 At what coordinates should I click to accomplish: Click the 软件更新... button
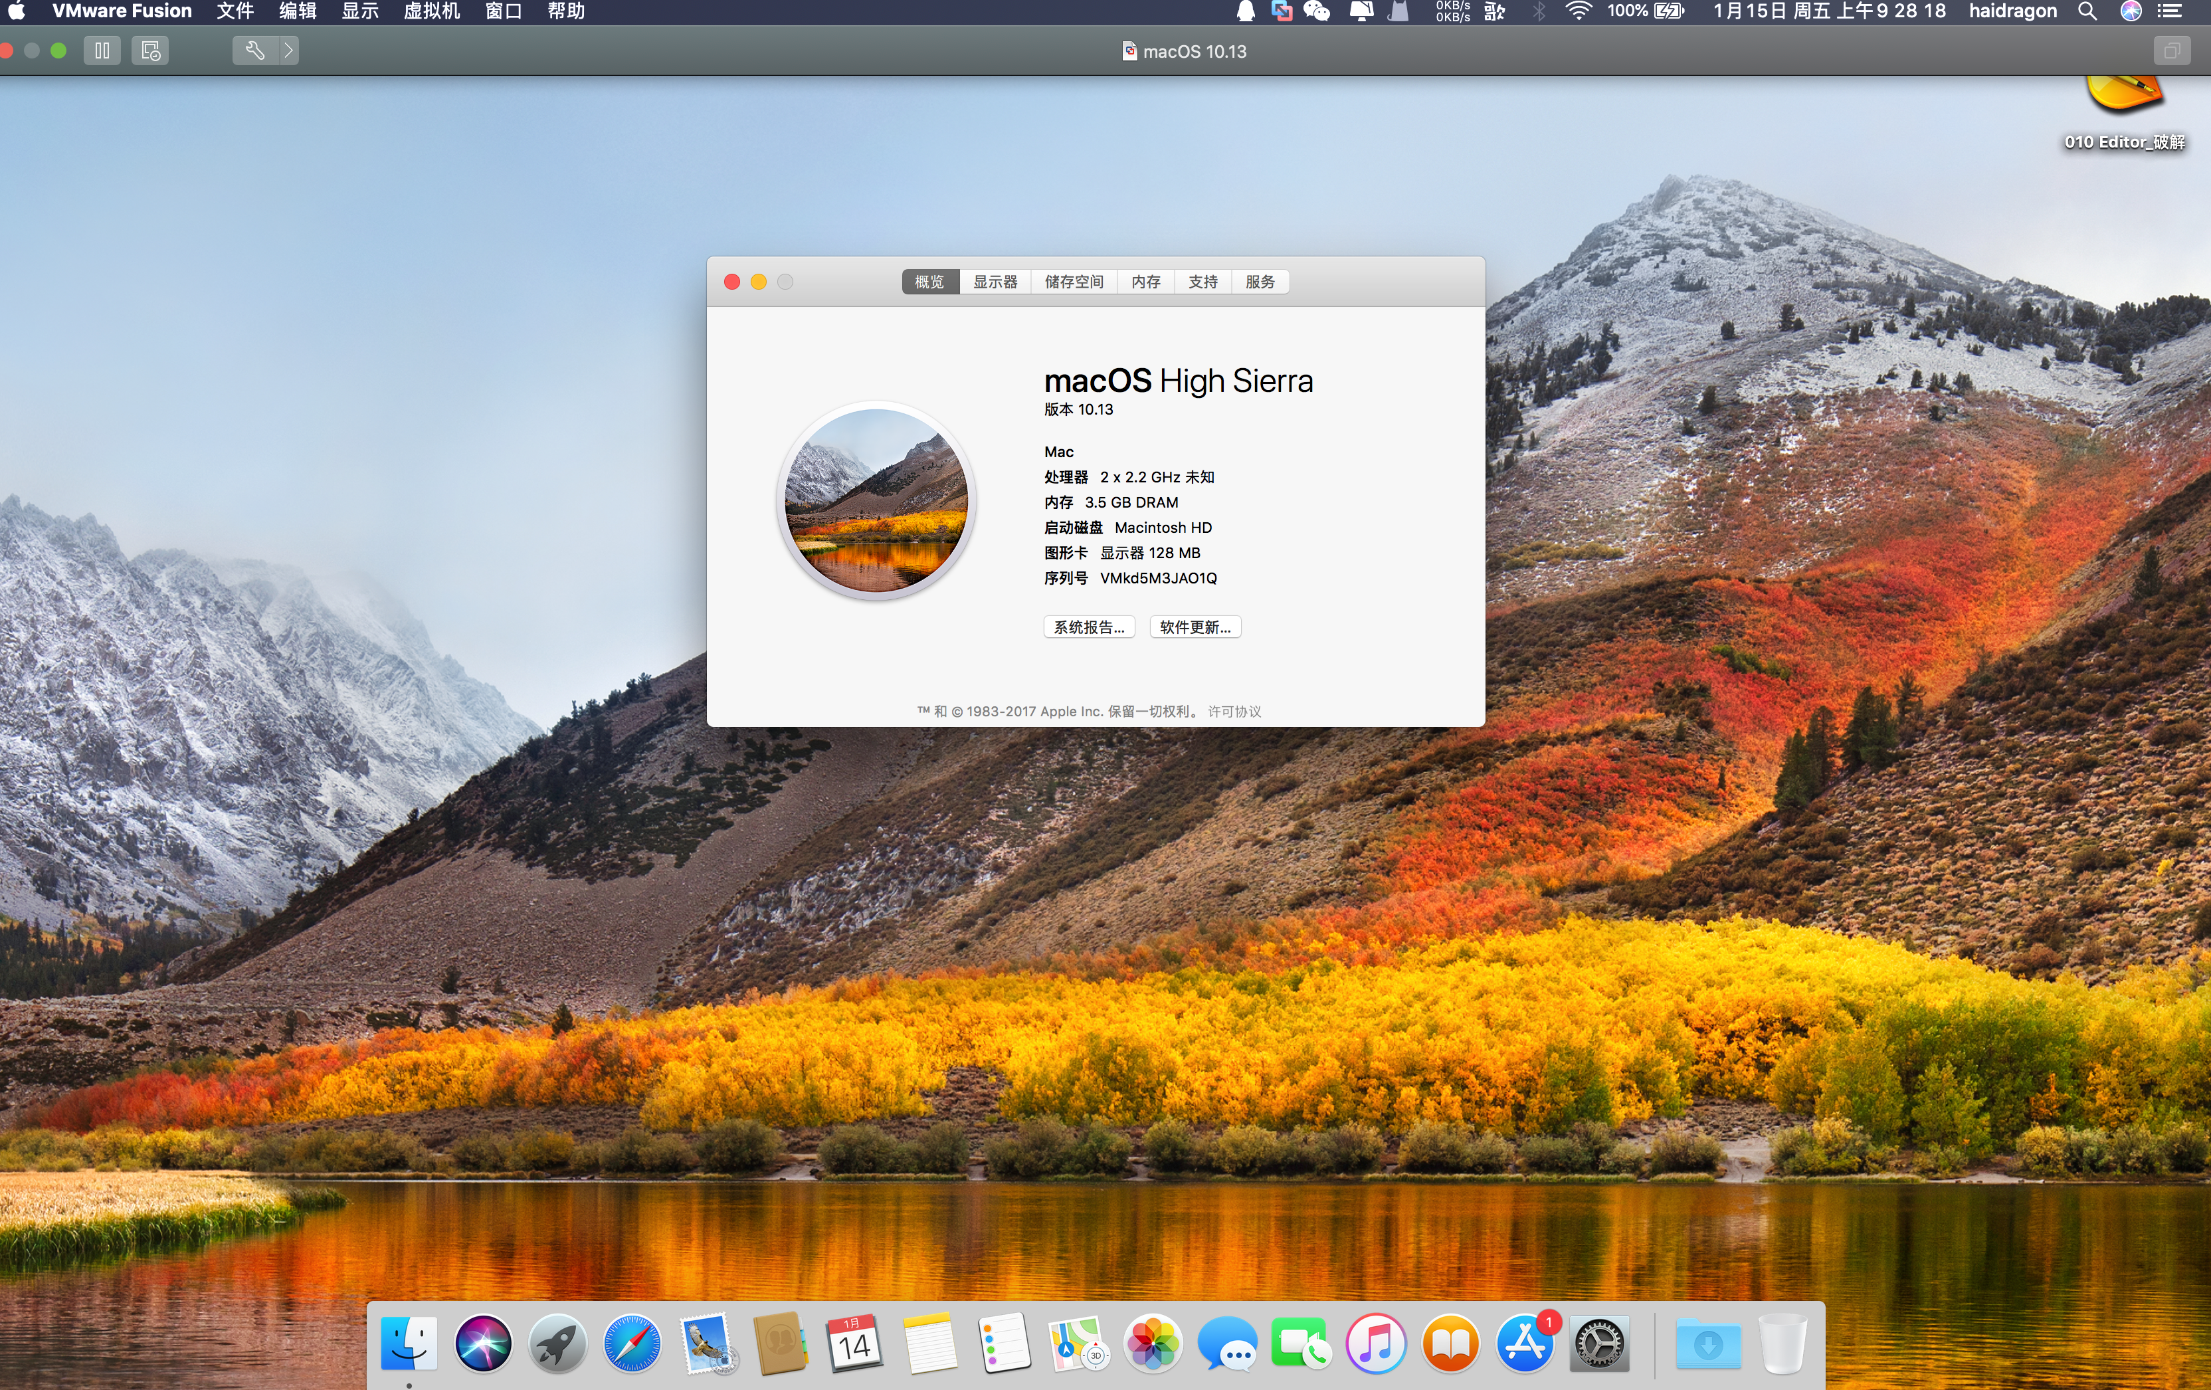tap(1195, 627)
